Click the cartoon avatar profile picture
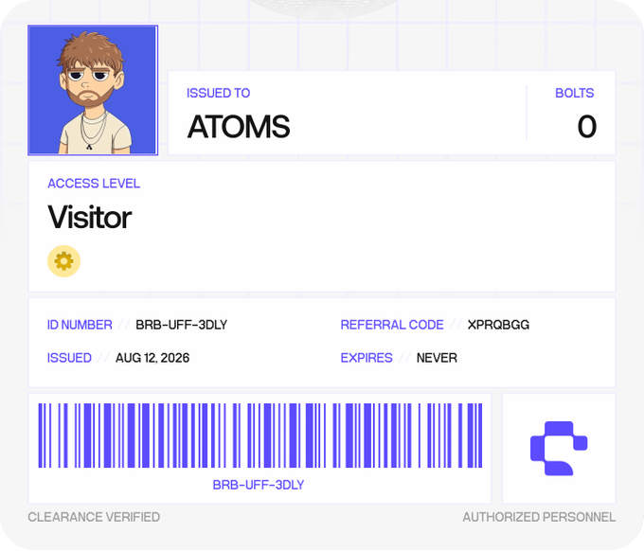The image size is (644, 551). pos(93,90)
